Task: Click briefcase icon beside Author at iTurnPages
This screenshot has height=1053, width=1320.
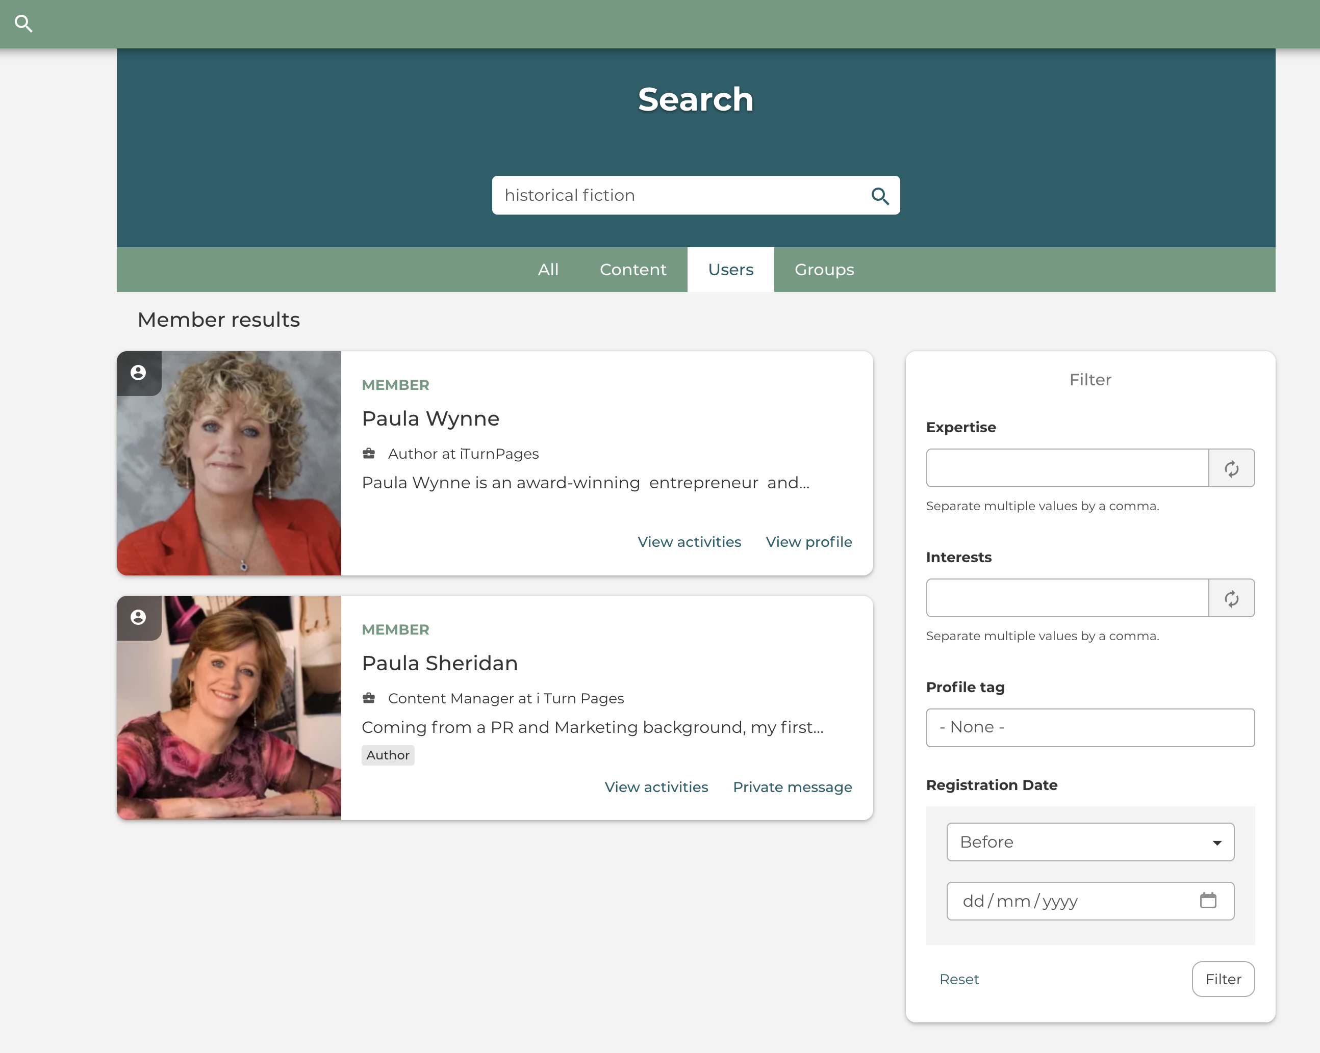Action: [x=369, y=454]
